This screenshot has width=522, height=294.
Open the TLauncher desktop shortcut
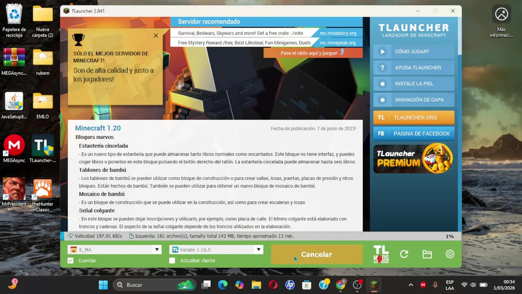click(43, 149)
